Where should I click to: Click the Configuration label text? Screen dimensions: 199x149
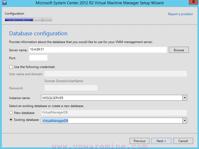tap(14, 14)
